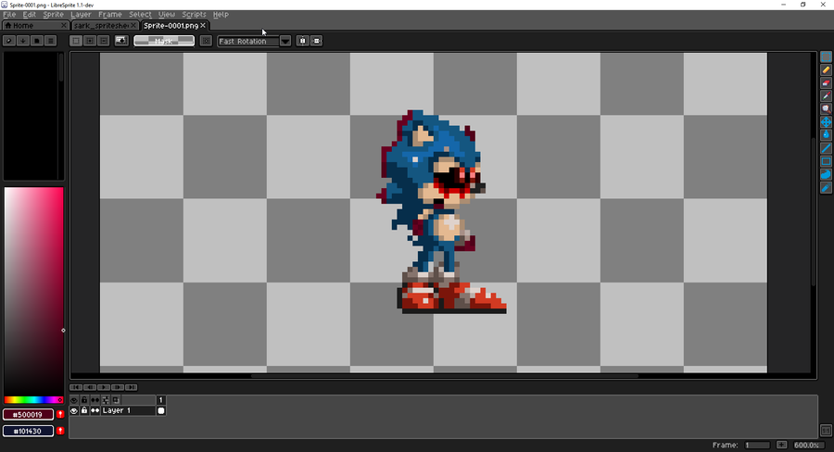Open the palette options list icon
The image size is (834, 452).
coord(51,41)
